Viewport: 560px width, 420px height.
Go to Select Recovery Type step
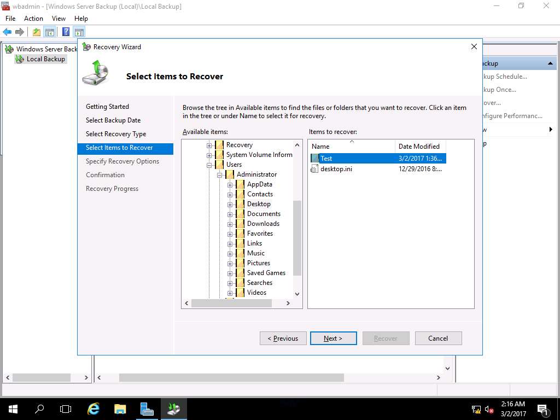(x=116, y=134)
